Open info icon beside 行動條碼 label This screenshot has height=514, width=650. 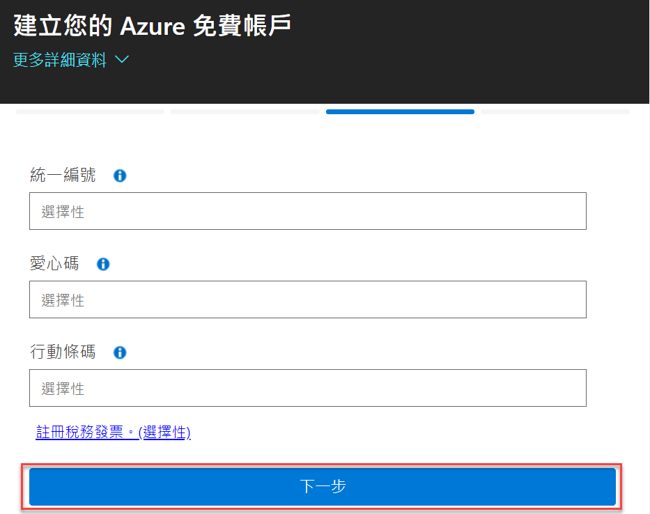click(x=120, y=352)
